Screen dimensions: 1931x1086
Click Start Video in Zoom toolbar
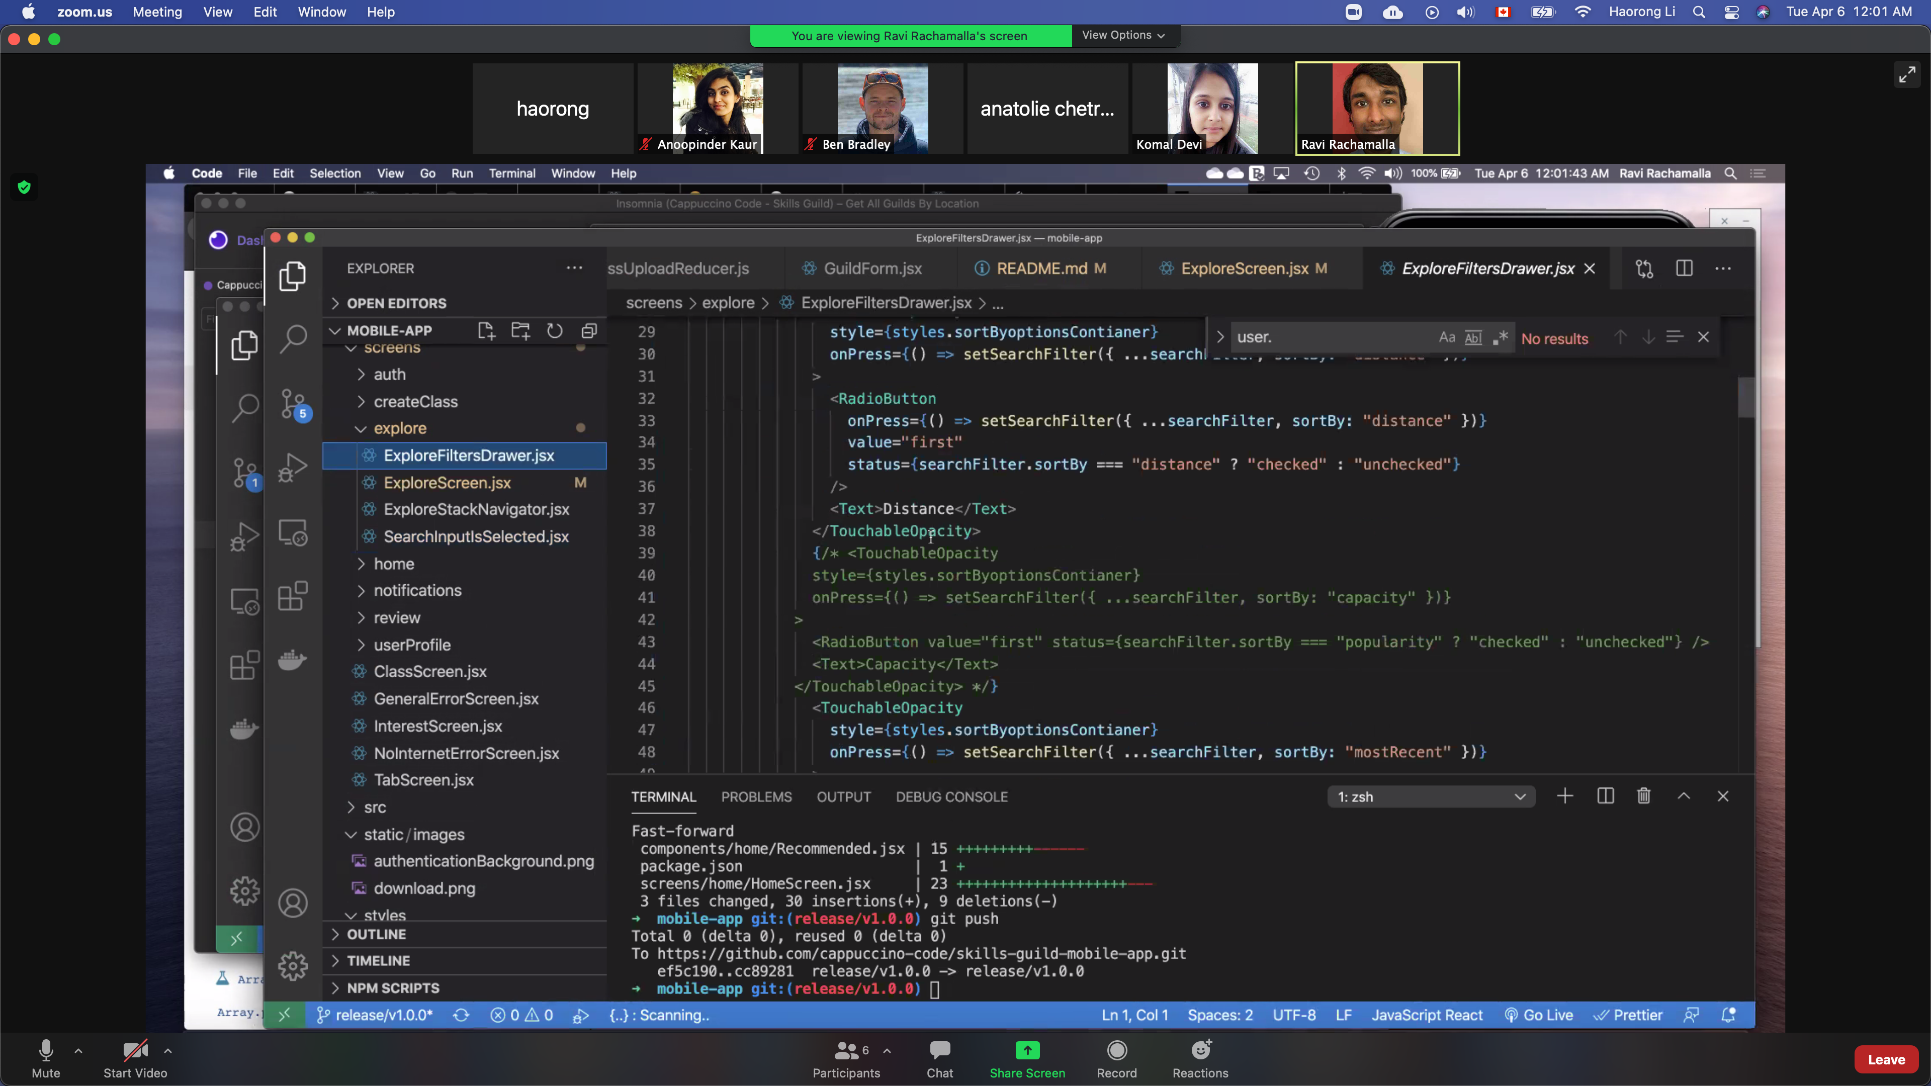(x=135, y=1059)
